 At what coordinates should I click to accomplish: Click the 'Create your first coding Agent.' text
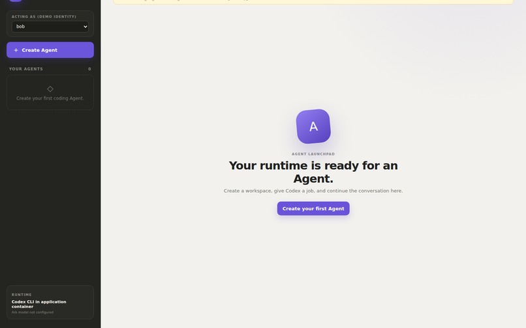pos(50,98)
